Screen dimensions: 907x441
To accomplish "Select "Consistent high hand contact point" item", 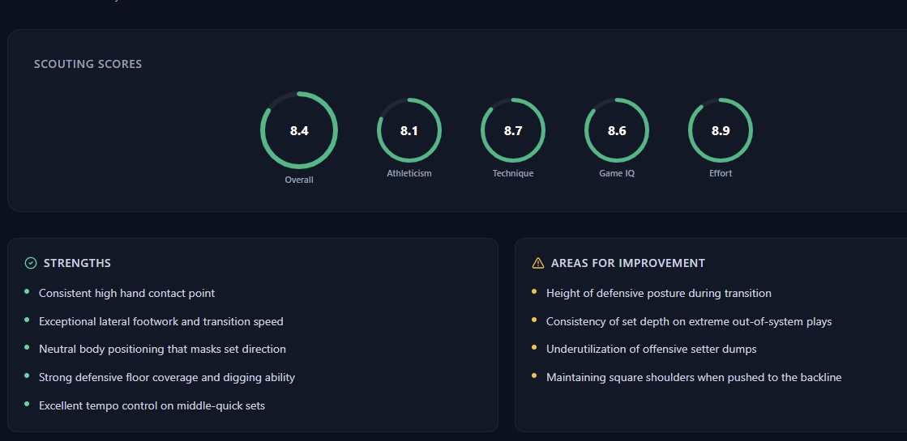I will 126,293.
